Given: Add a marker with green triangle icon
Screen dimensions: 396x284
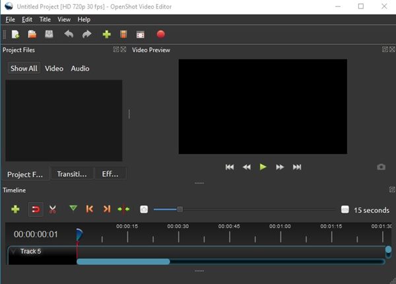Looking at the screenshot, I should click(x=73, y=208).
